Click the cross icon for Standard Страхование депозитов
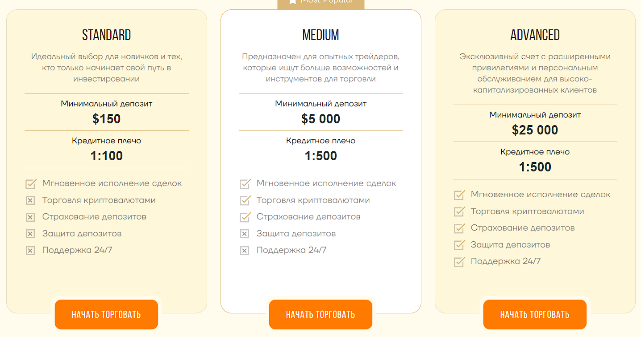This screenshot has width=641, height=337. click(30, 217)
